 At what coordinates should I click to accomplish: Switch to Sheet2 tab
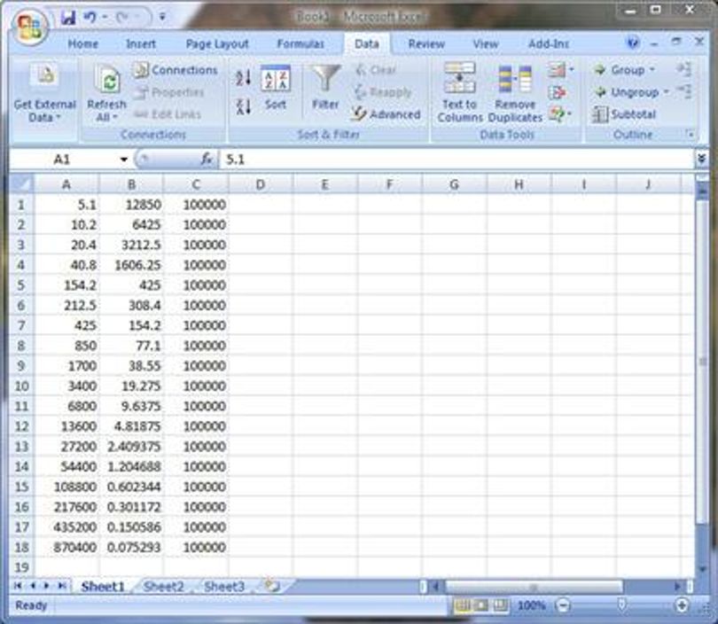click(163, 587)
